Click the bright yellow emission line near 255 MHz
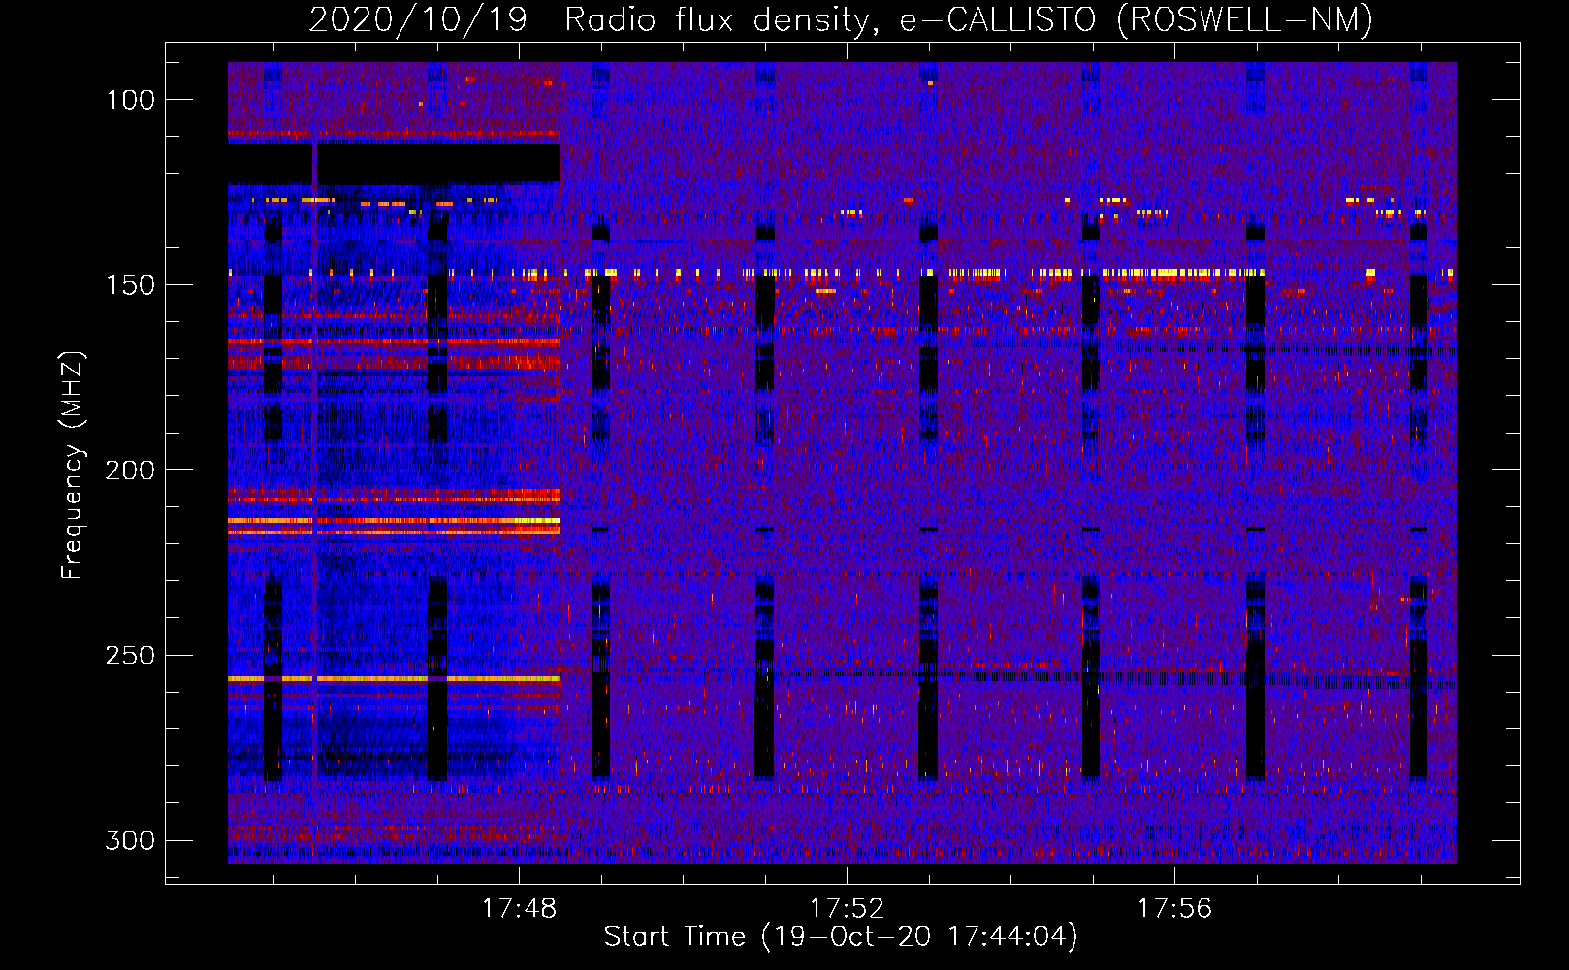 click(x=394, y=679)
